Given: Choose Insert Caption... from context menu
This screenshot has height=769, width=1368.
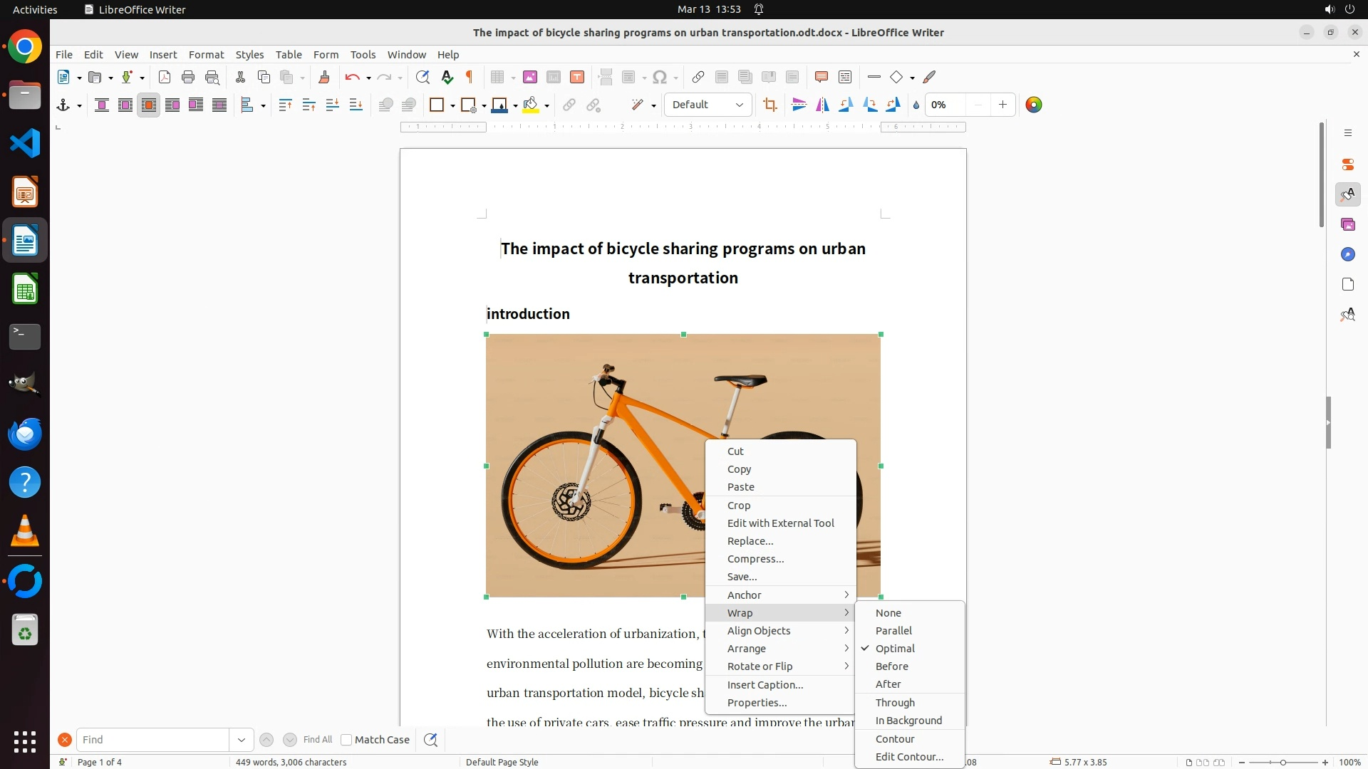Looking at the screenshot, I should [x=765, y=685].
